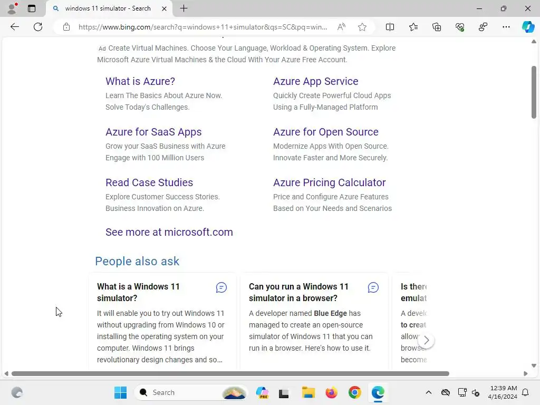Refresh the current page

click(38, 27)
